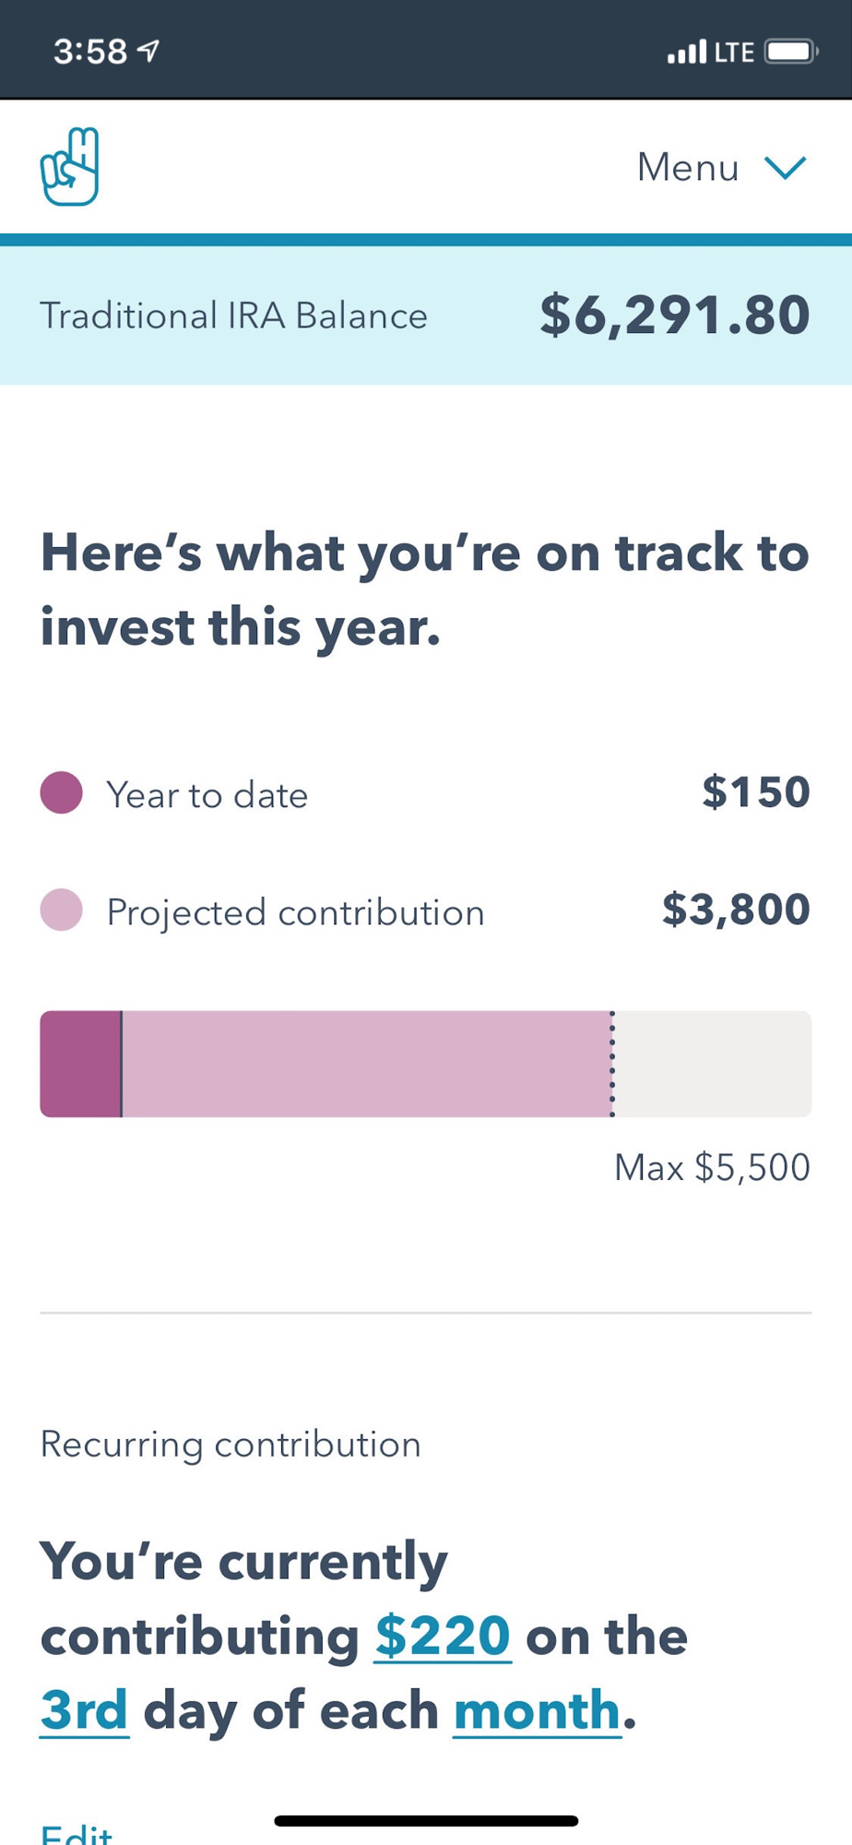The height and width of the screenshot is (1845, 852).
Task: Select the light pink projected bar segment
Action: pos(366,1064)
